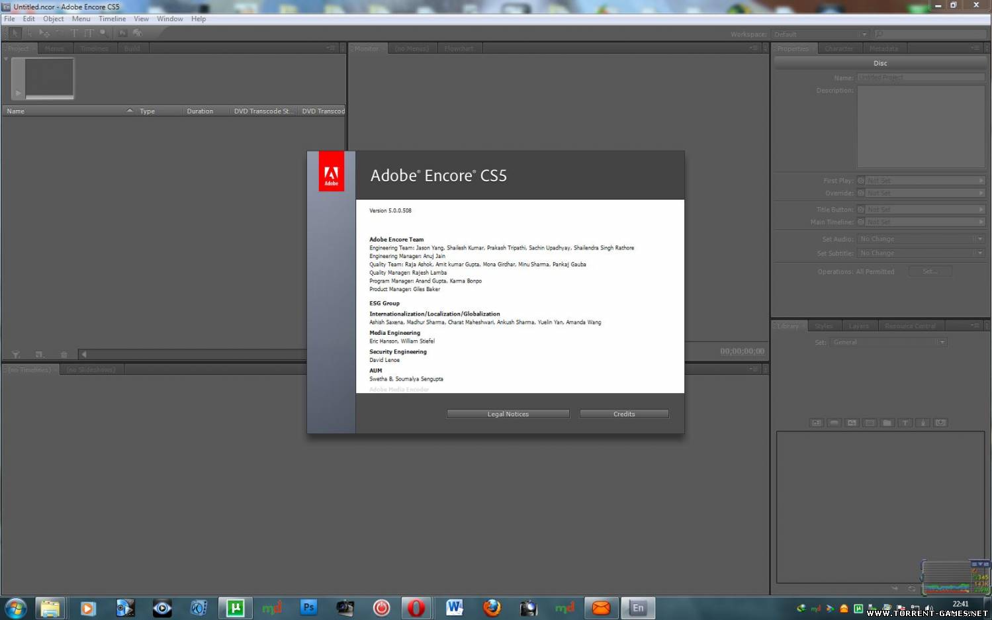Switch to the Menus tab
Screen dimensions: 992x620
(55, 48)
